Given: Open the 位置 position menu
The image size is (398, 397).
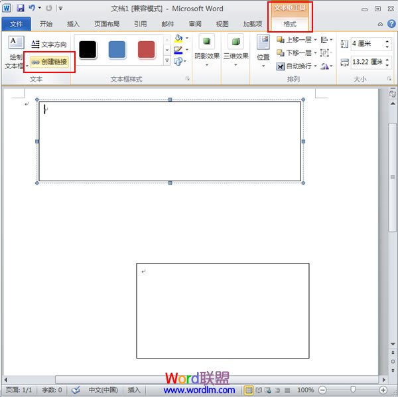Looking at the screenshot, I should coord(263,52).
